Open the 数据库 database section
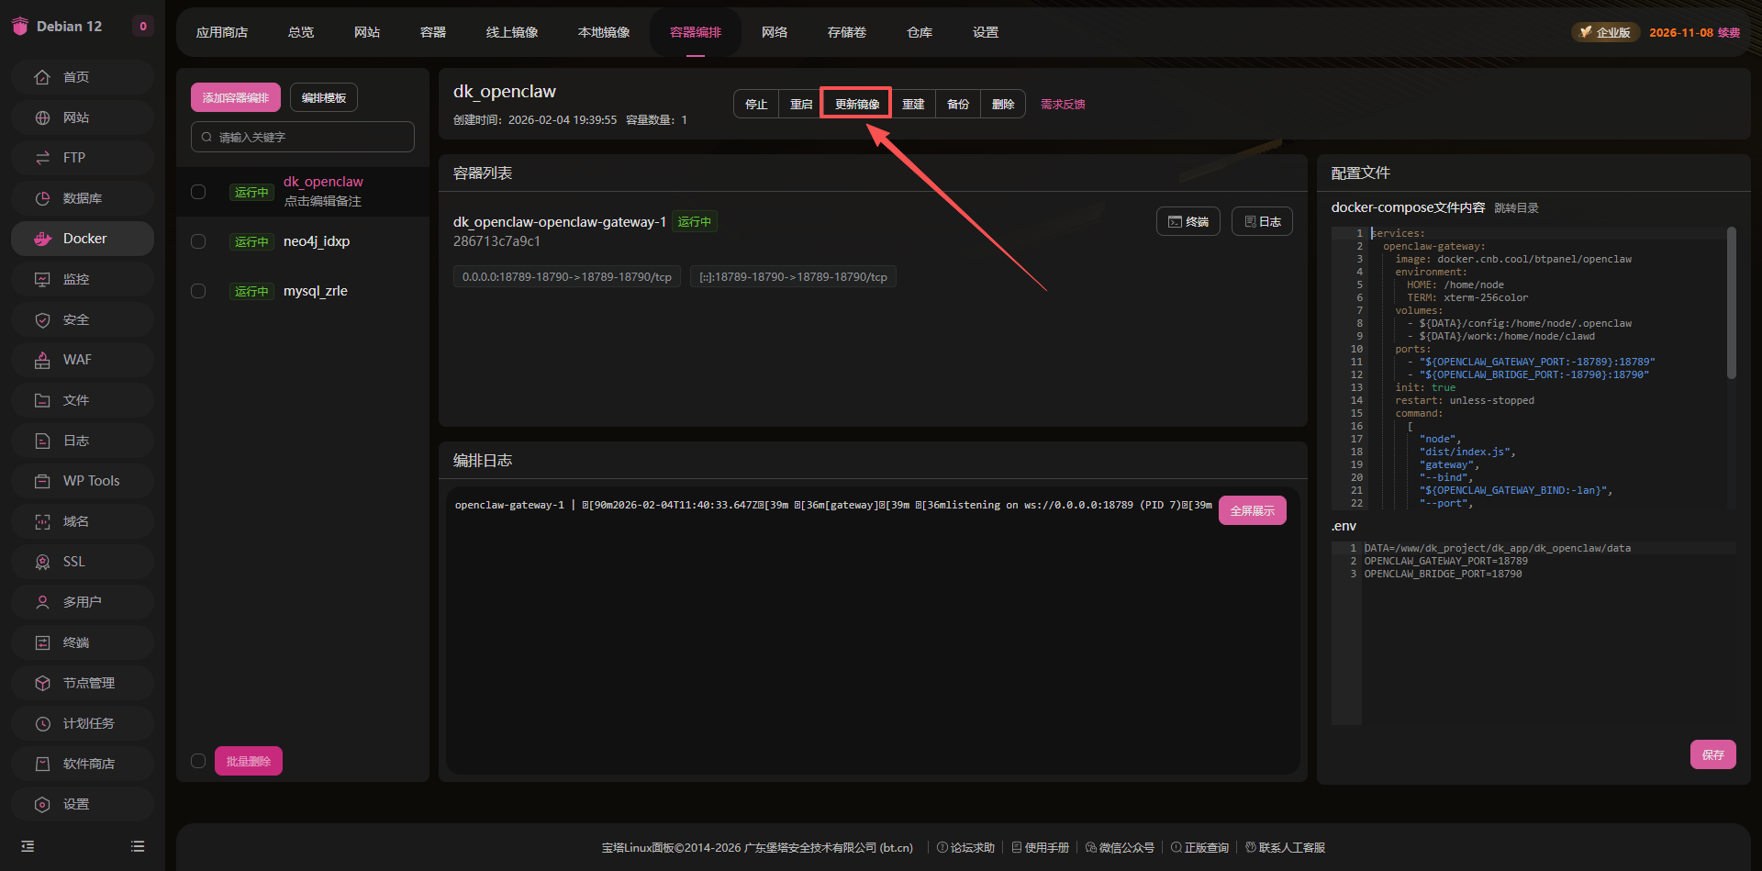The image size is (1762, 871). click(83, 197)
